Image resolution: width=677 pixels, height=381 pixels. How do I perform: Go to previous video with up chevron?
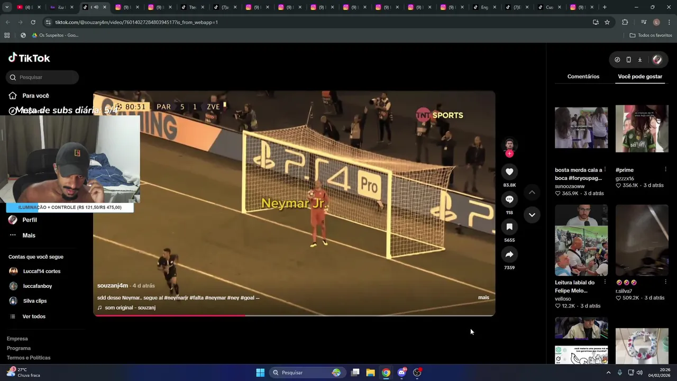click(x=532, y=192)
